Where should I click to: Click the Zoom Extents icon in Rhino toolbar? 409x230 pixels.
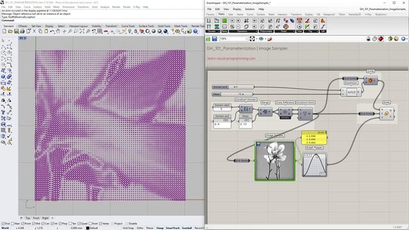(82, 31)
